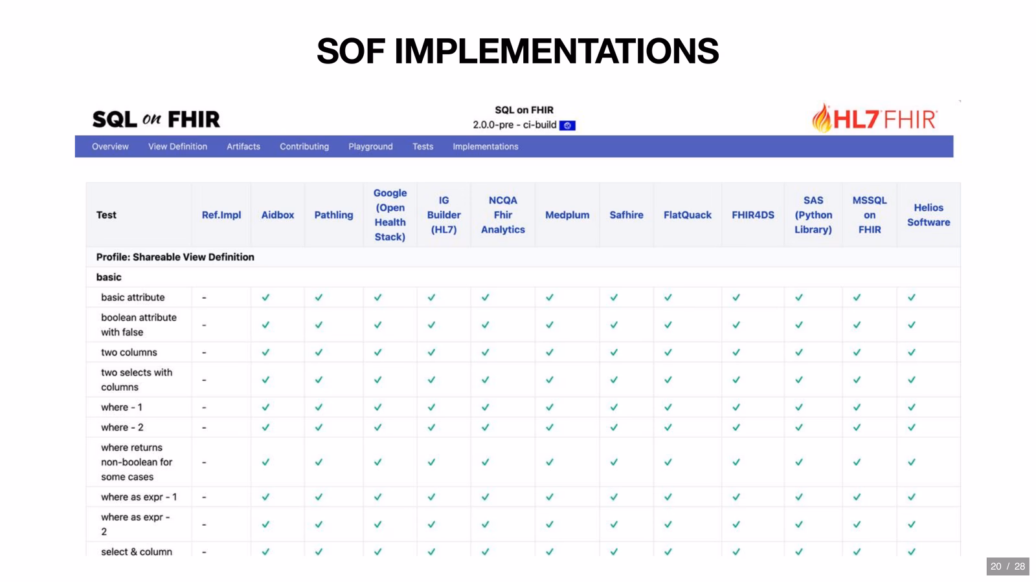Open the FHIR4DS column link
Viewport: 1036px width, 582px height.
pos(753,215)
